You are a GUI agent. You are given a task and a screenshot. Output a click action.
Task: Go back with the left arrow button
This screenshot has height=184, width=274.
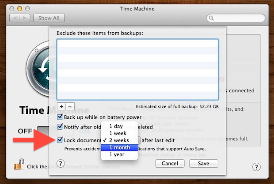(x=15, y=18)
